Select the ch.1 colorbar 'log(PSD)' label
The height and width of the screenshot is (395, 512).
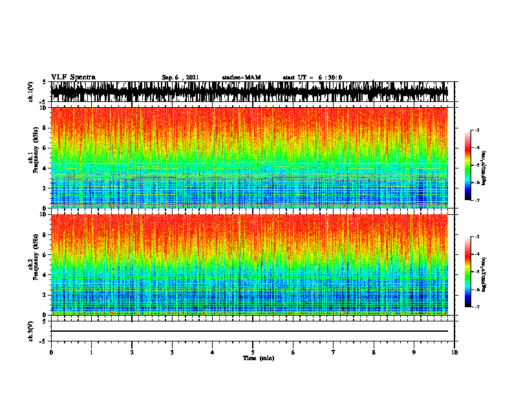pos(484,168)
